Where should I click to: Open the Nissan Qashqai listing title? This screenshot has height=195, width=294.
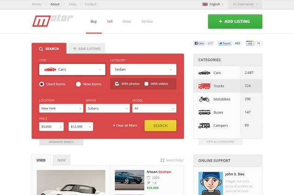[x=159, y=172]
